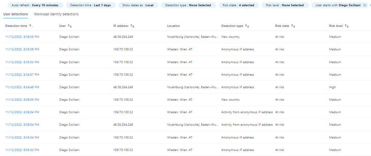Open the 8:34:48 PM detection entry
371x156 pixels.
22,87
